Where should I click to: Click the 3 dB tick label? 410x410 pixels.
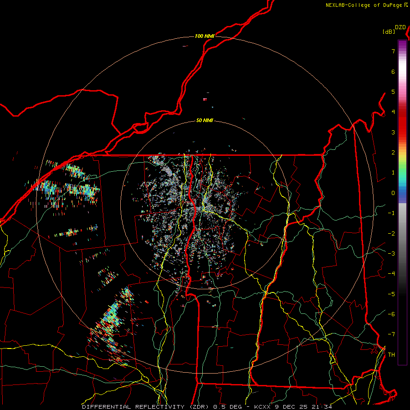tap(393, 132)
